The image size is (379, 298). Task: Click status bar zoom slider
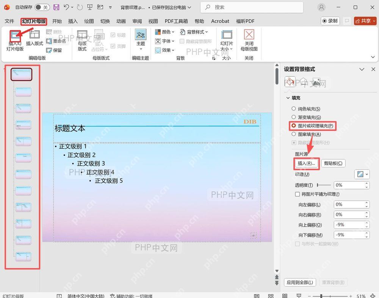pyautogui.click(x=330, y=296)
